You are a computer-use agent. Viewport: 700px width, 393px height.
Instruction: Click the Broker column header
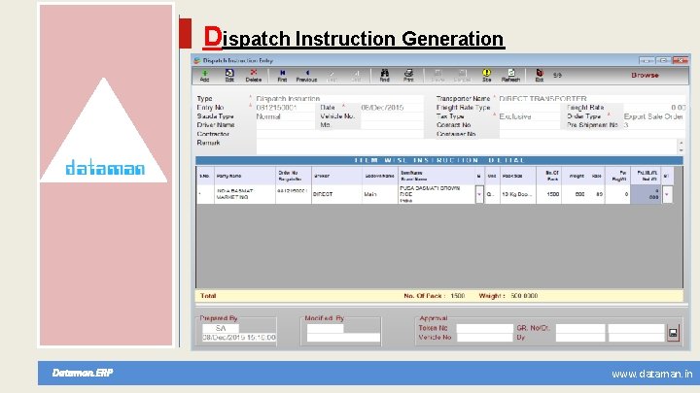tap(336, 176)
